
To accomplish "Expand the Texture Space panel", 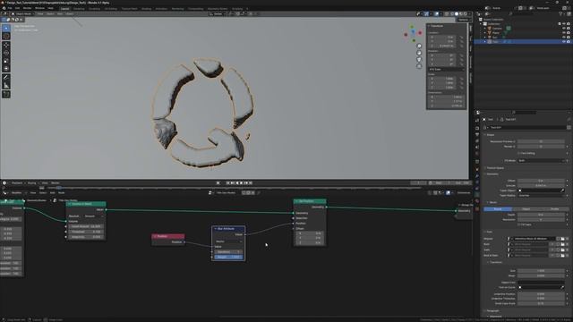I will (495, 168).
